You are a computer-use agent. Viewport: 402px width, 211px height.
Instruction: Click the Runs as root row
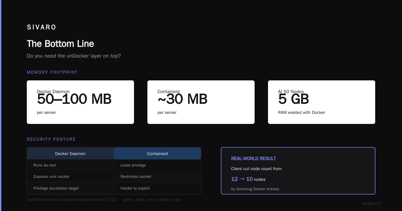coord(114,165)
